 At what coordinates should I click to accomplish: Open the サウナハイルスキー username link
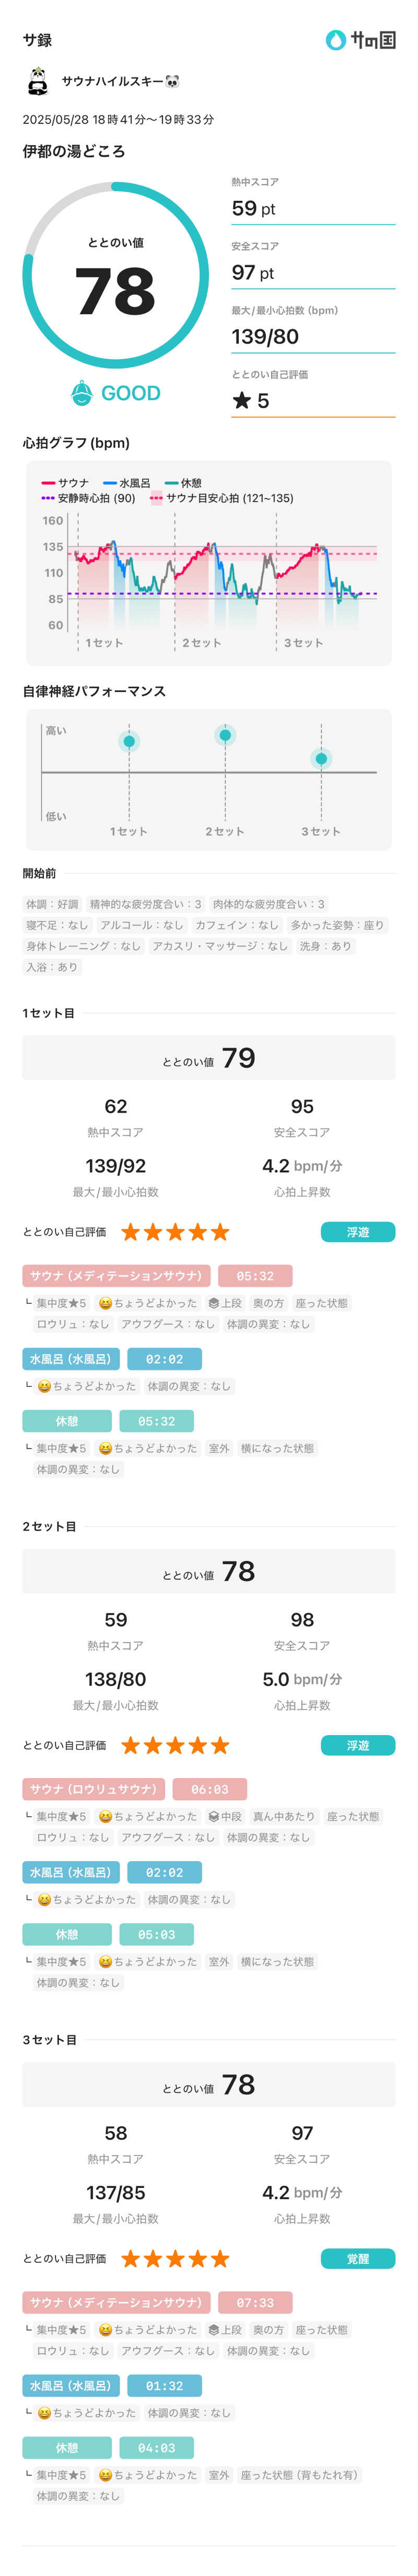(x=120, y=81)
